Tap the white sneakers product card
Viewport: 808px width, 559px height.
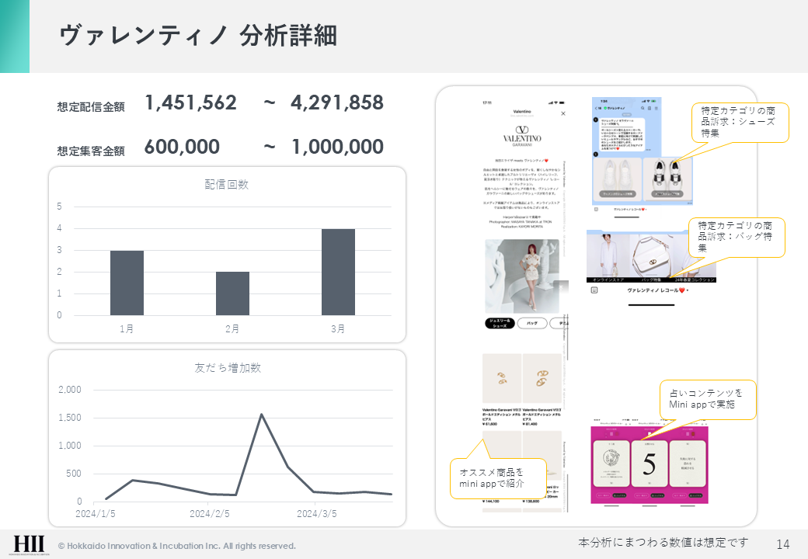click(x=617, y=179)
